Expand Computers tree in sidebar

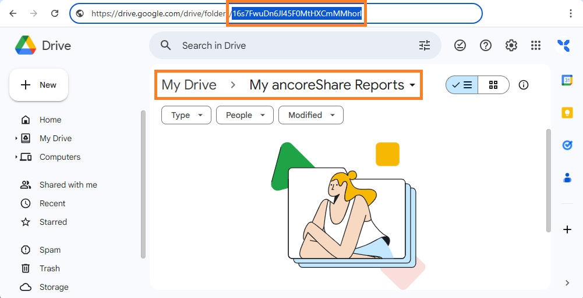[16, 157]
